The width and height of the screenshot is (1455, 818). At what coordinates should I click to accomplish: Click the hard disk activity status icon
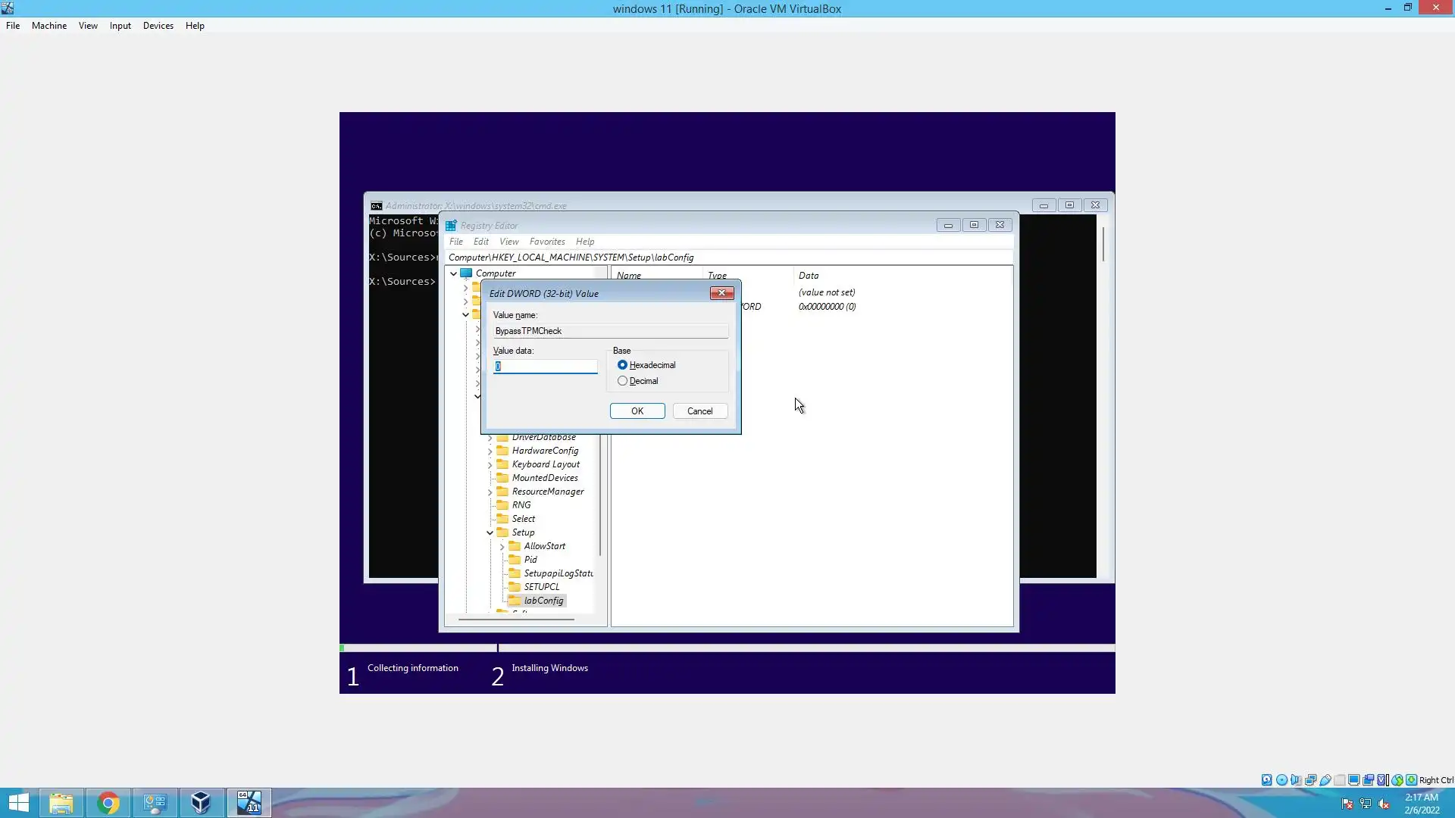[x=1266, y=780]
